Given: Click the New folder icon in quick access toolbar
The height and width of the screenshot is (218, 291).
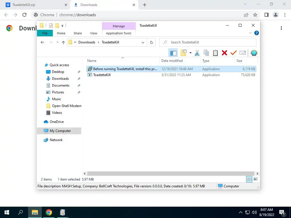Looking at the screenshot, I should (x=57, y=25).
